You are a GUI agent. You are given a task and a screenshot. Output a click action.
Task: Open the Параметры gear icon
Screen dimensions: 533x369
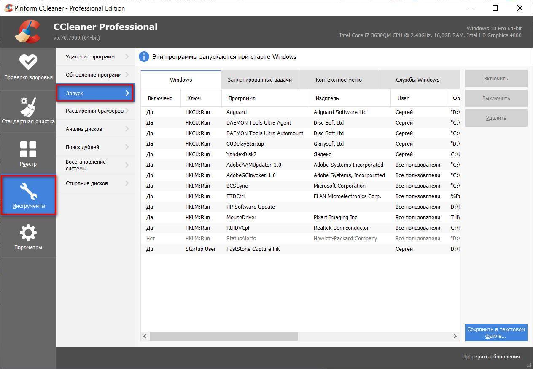click(x=28, y=233)
